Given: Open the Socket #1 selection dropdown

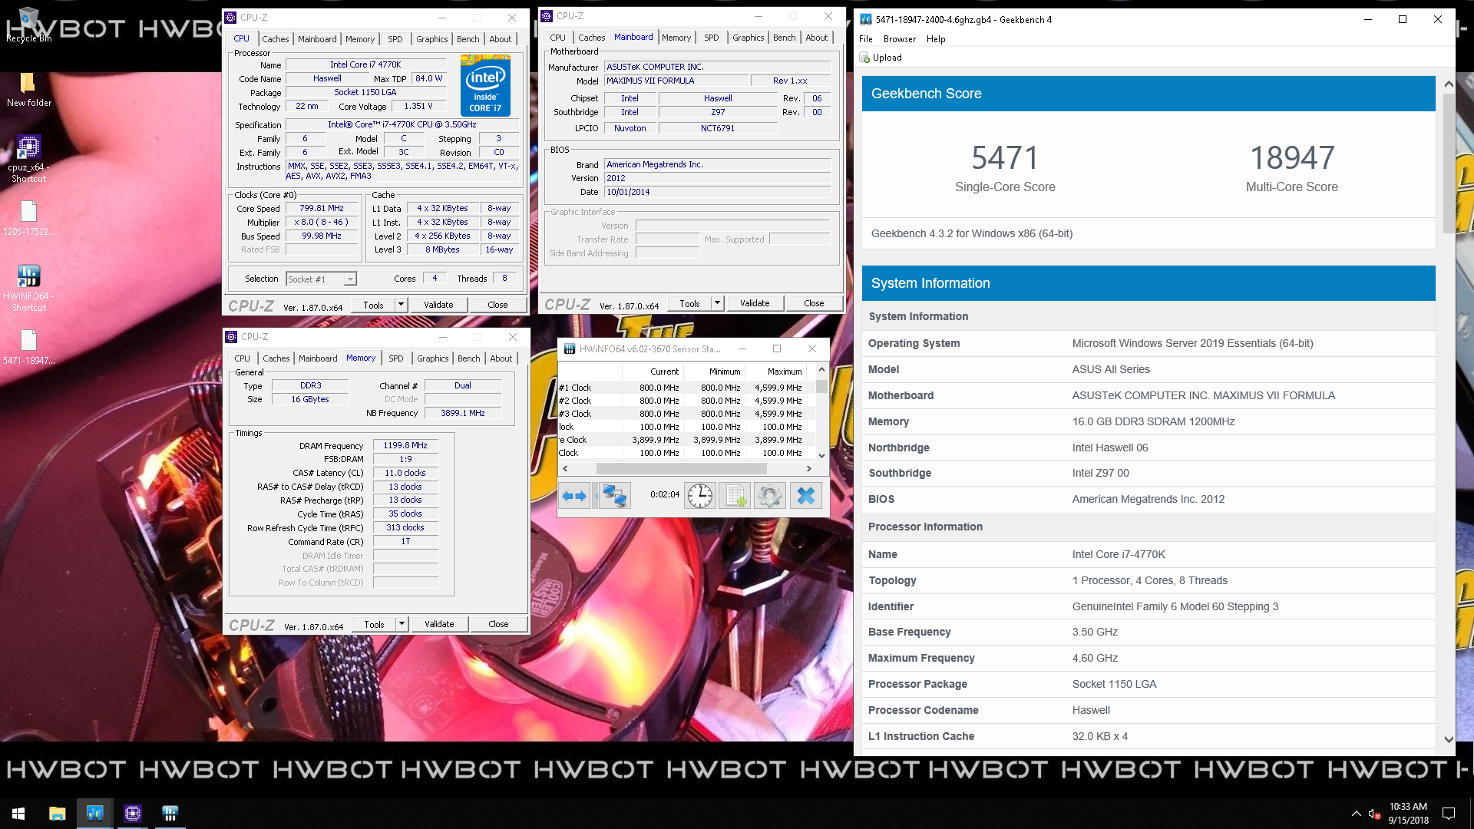Looking at the screenshot, I should point(321,279).
